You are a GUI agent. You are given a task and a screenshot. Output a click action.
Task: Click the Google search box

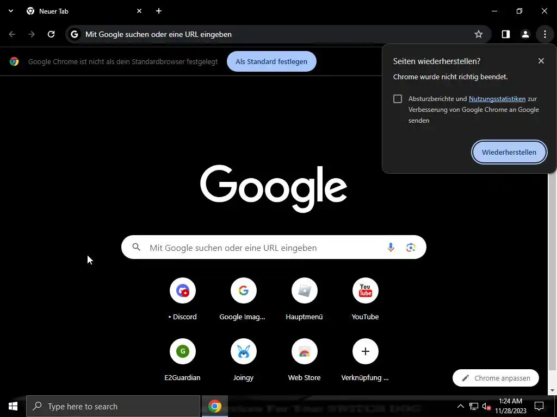pyautogui.click(x=274, y=247)
